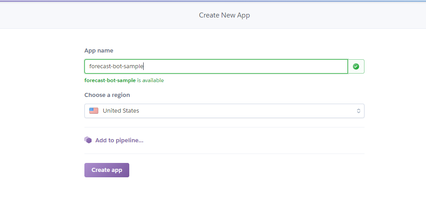The height and width of the screenshot is (215, 426).
Task: Click the region selector up-down arrows
Action: pyautogui.click(x=358, y=111)
